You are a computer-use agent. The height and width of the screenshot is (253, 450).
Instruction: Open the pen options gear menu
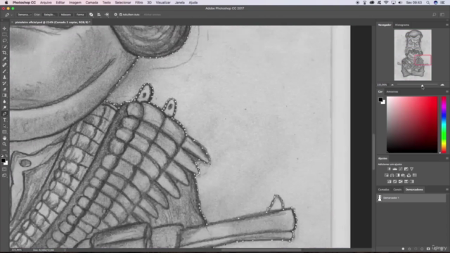click(x=115, y=15)
